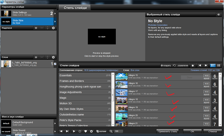Select the Allegro 16 style thumbnail
The height and width of the screenshot is (136, 224).
[122, 85]
